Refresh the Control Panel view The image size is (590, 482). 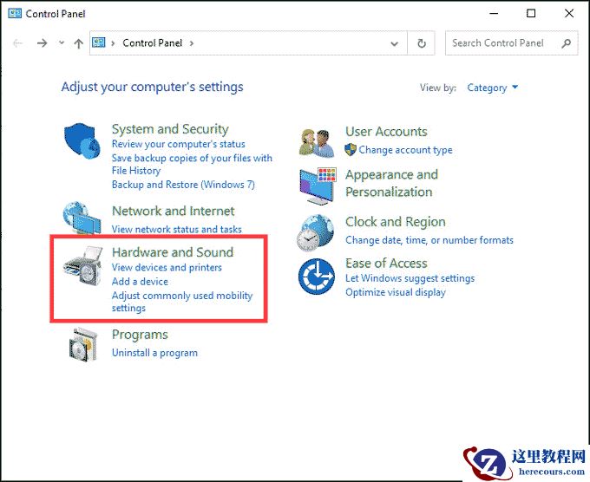coord(422,43)
